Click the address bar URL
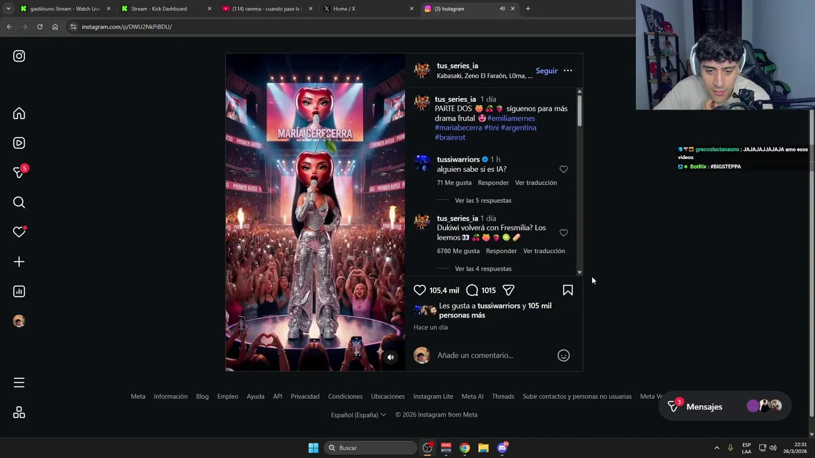This screenshot has height=458, width=815. point(127,27)
